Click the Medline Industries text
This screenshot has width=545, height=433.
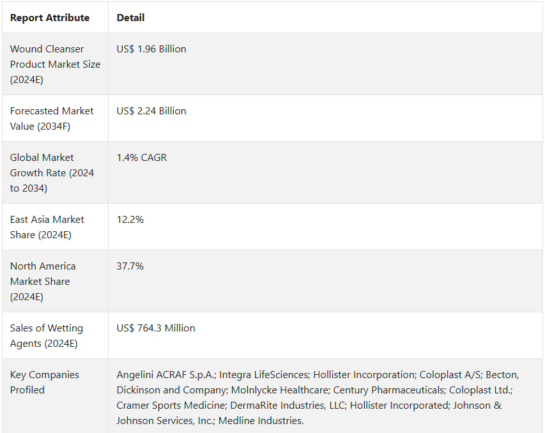pyautogui.click(x=260, y=420)
